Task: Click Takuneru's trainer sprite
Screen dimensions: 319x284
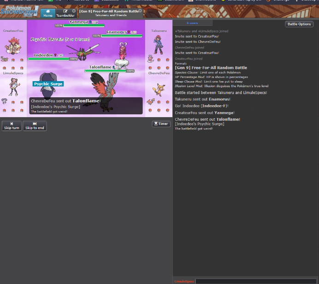Action: pos(159,45)
